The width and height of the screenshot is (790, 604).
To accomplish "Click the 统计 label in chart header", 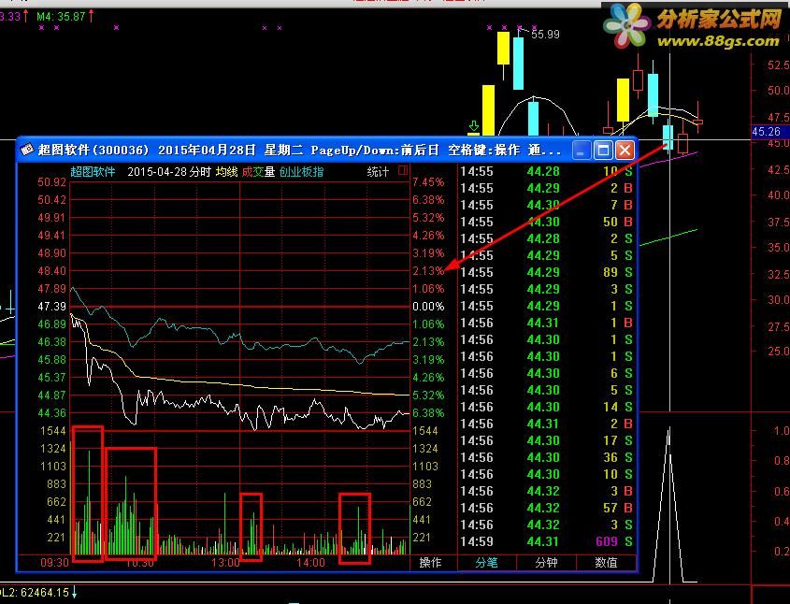I will [x=378, y=172].
